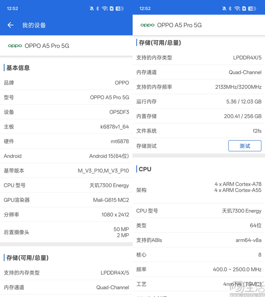
Task: Tap the back arrow beside 我的设备
Action: pyautogui.click(x=10, y=25)
